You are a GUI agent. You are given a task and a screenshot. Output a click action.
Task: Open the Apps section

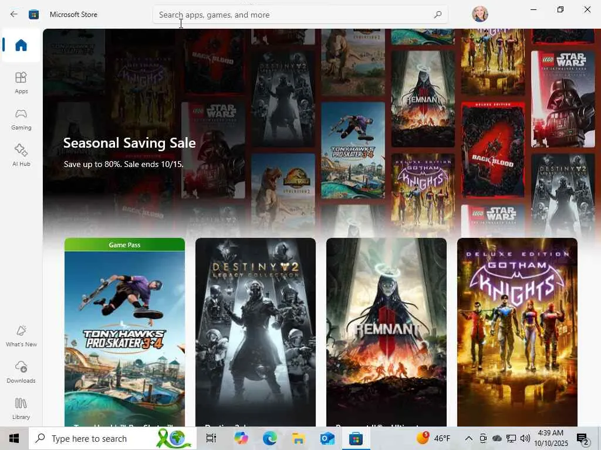pyautogui.click(x=21, y=83)
